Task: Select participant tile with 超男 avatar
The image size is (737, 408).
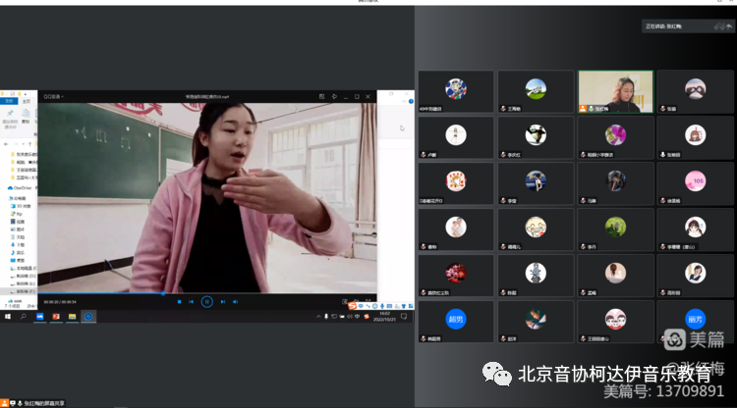Action: point(456,322)
